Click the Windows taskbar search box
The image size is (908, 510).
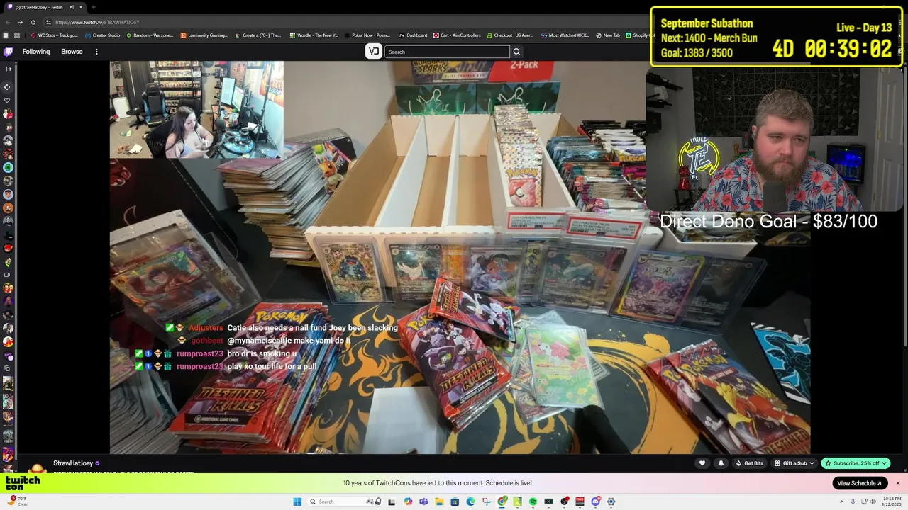click(345, 501)
